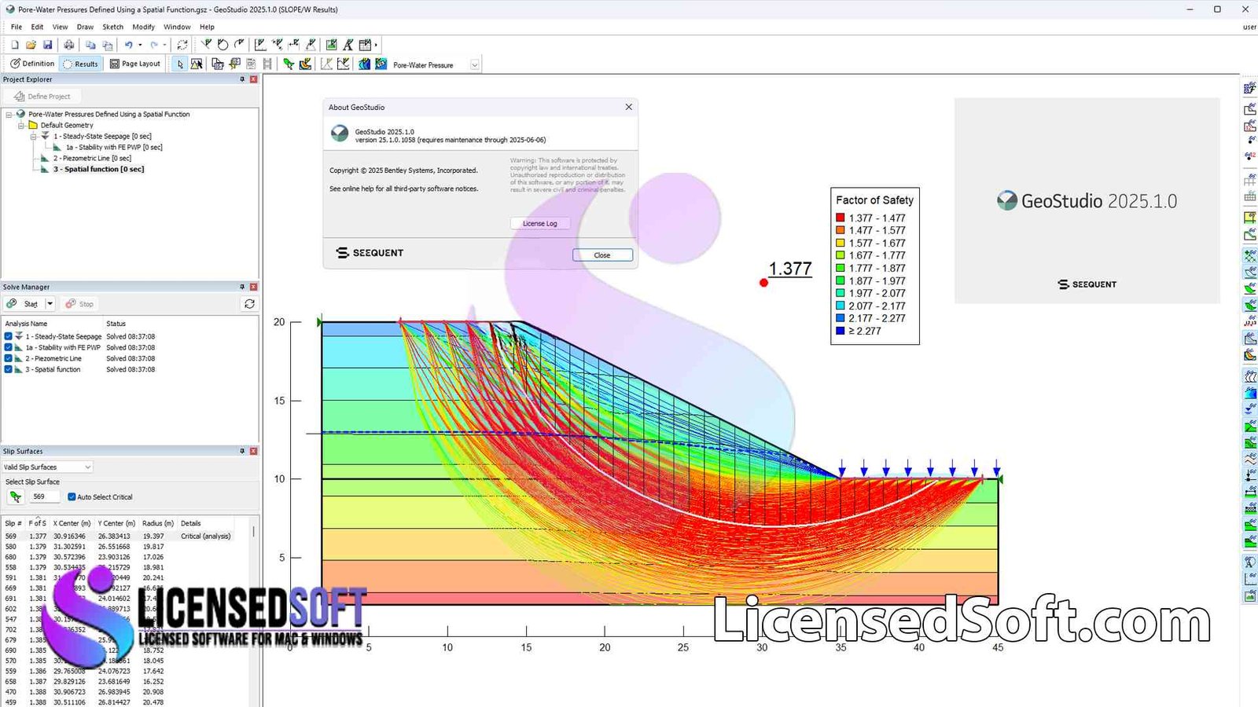The width and height of the screenshot is (1258, 707).
Task: Uncheck the 3 - Spatial function analysis checkbox
Action: tap(9, 369)
